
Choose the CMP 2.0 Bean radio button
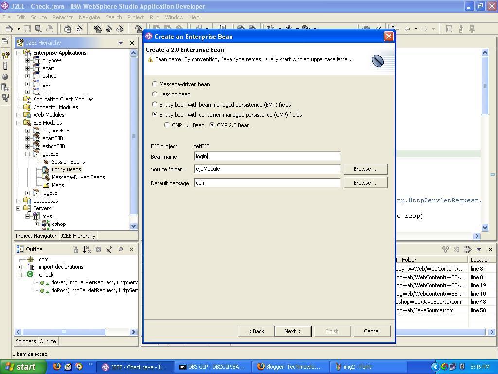[212, 125]
